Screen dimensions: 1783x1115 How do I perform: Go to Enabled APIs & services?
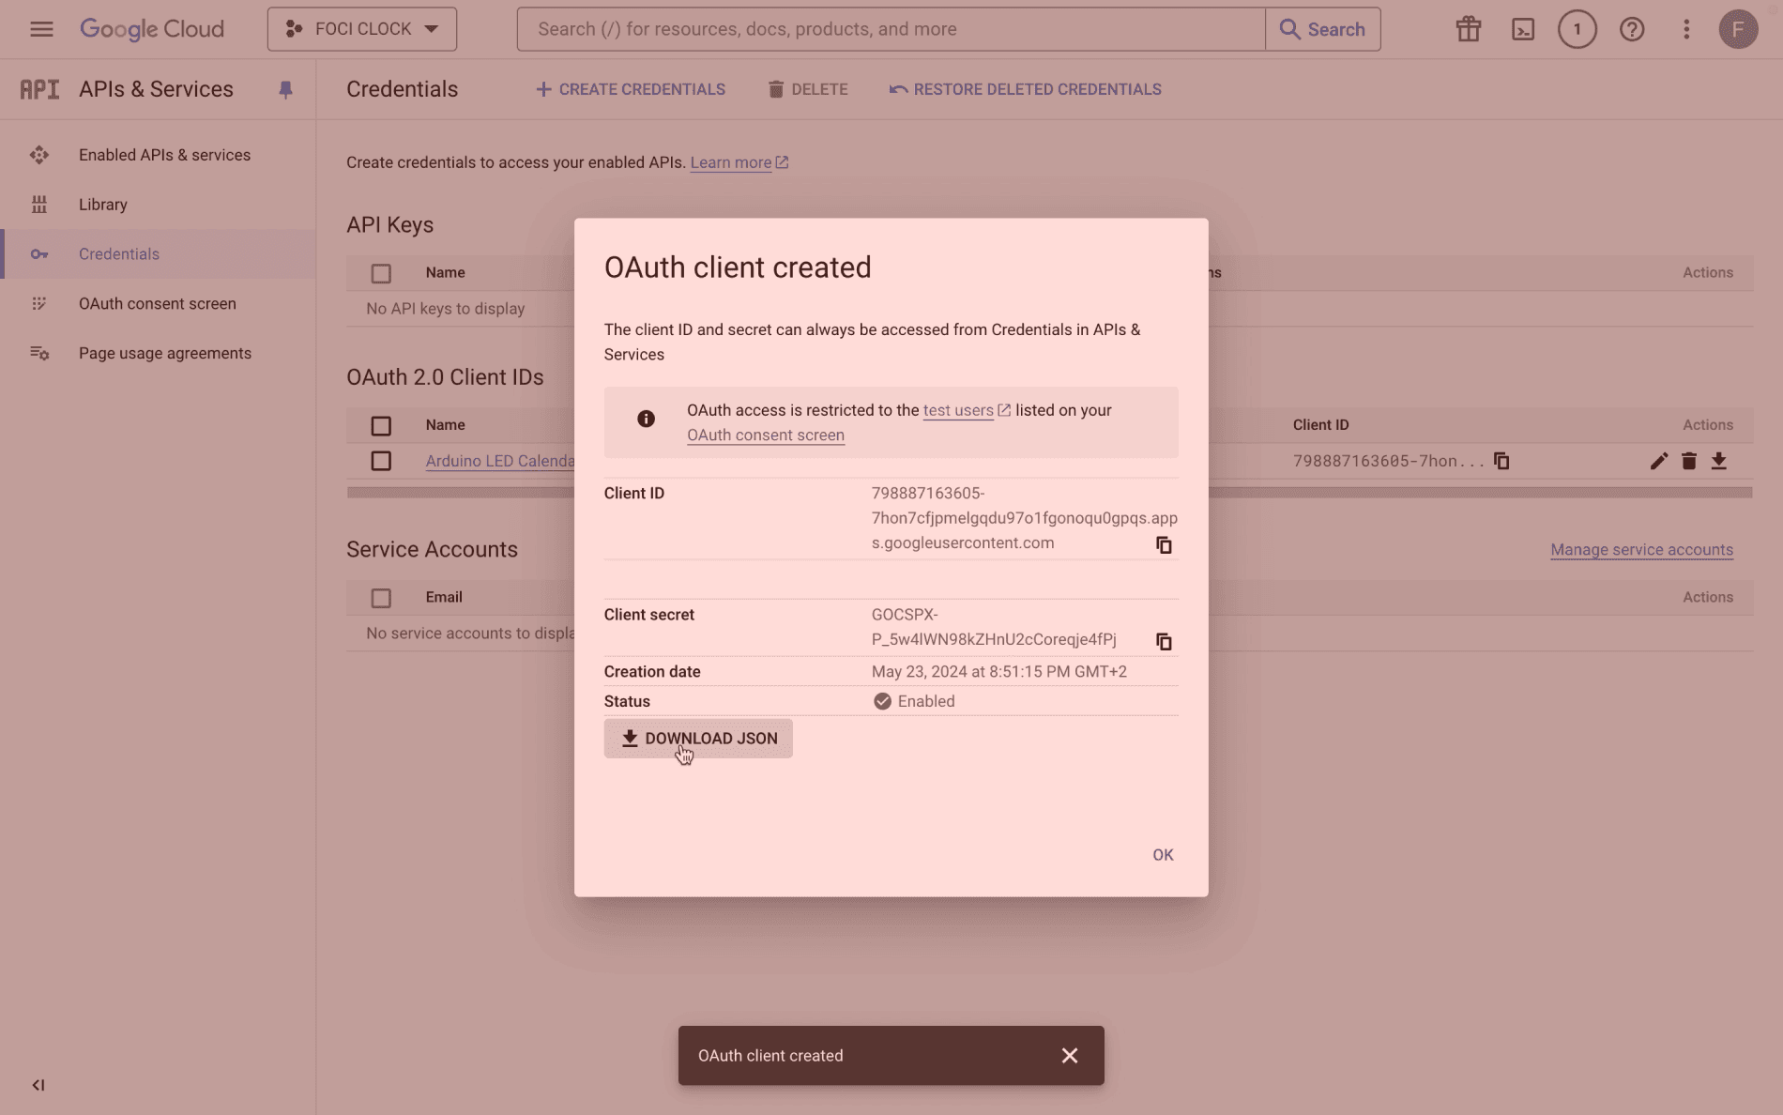click(158, 155)
